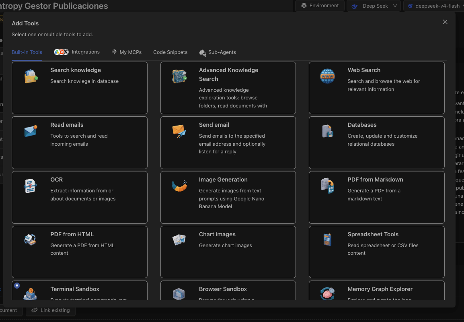Click the Chart images icon
Image resolution: width=464 pixels, height=322 pixels.
coord(179,239)
